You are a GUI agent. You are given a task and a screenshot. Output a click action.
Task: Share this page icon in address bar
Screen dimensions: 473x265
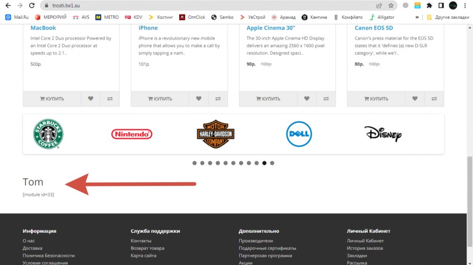[x=379, y=5]
